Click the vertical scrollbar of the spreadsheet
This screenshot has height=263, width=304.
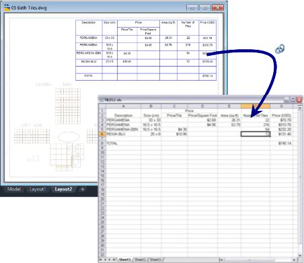point(300,180)
